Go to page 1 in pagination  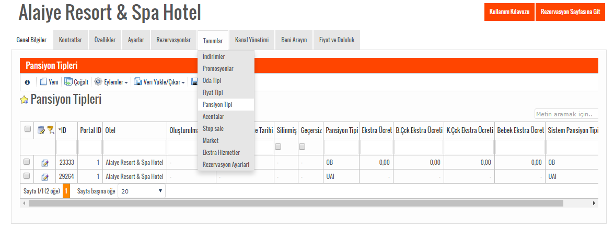click(66, 191)
